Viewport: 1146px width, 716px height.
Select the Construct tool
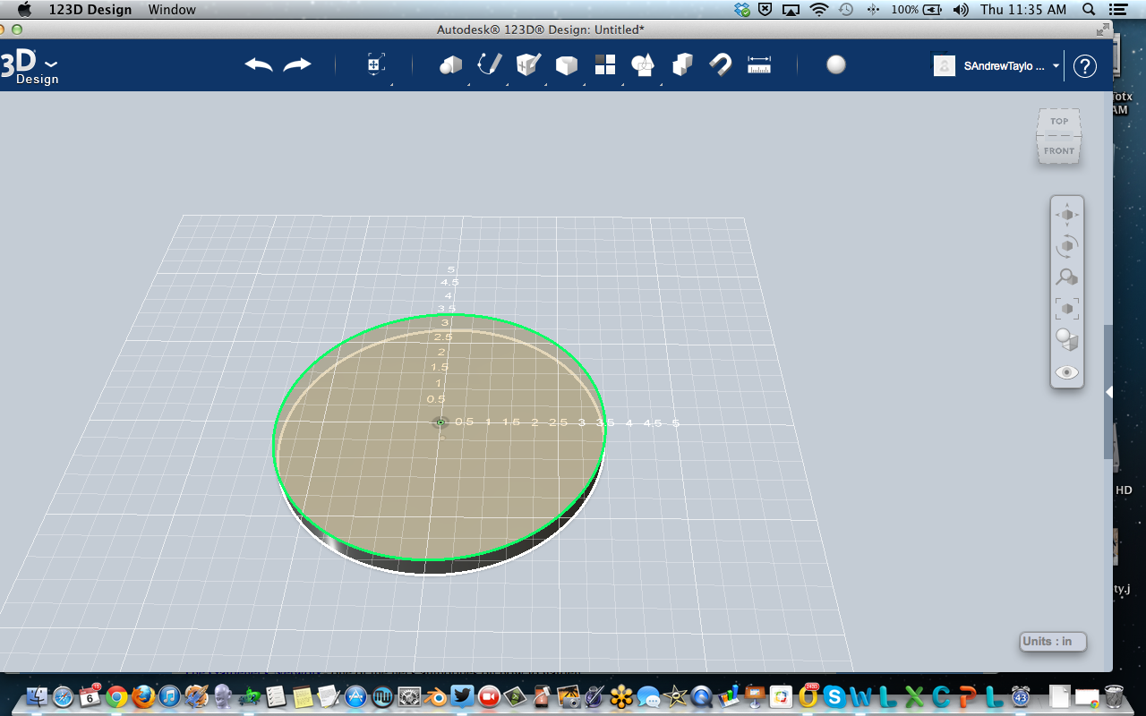pyautogui.click(x=526, y=64)
